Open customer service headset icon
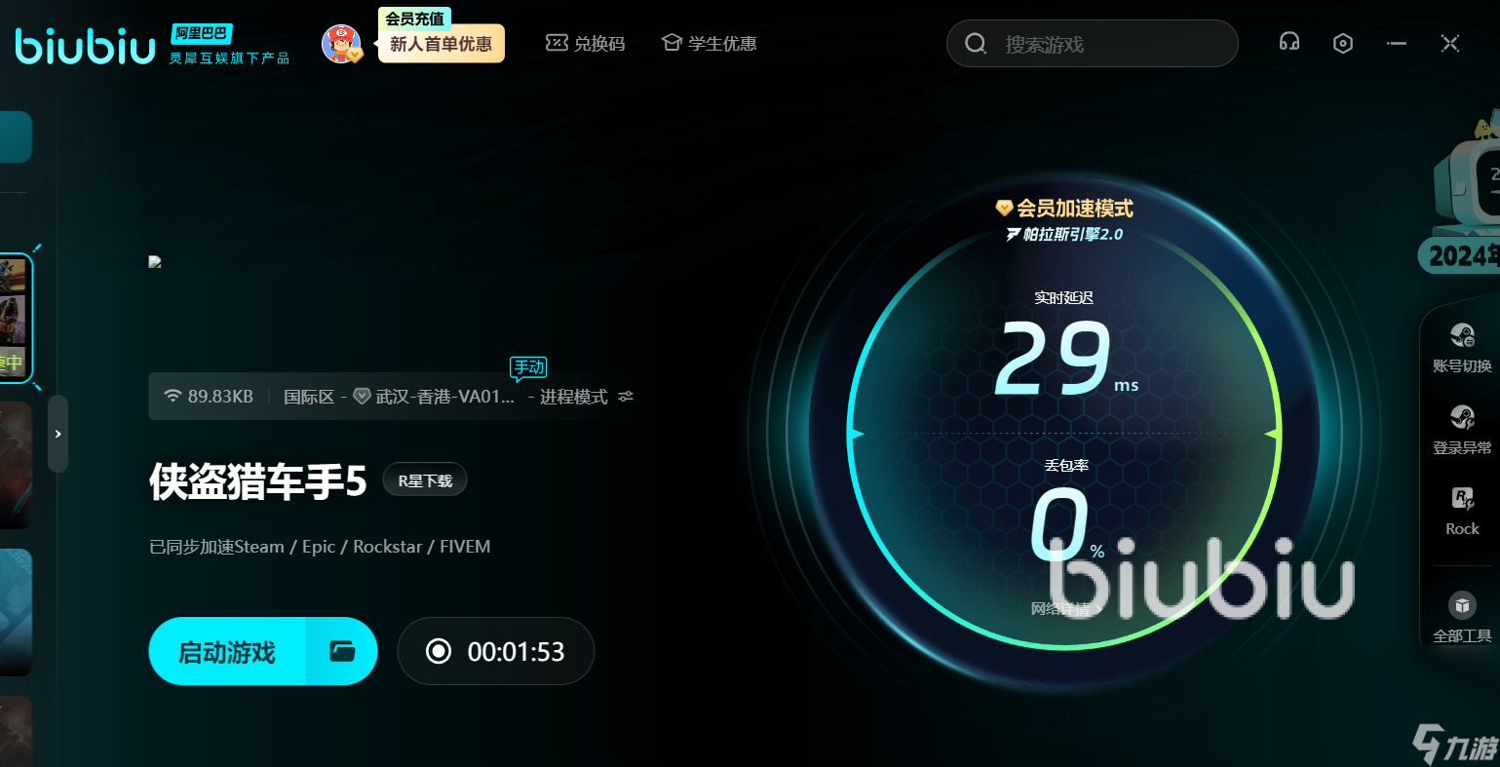 (1289, 43)
